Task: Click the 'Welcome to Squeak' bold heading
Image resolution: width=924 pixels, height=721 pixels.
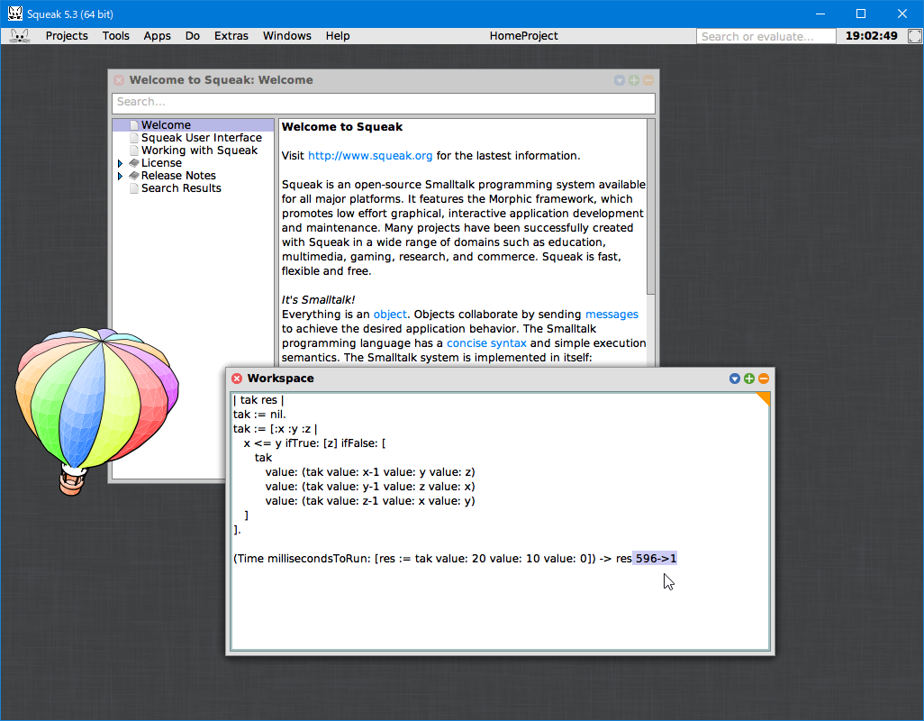Action: (342, 127)
